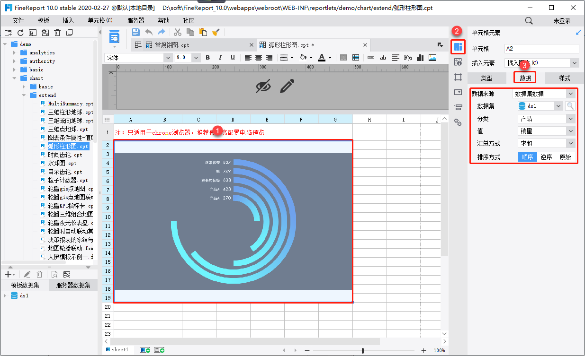585x356 pixels.
Task: Open the hyperlink panel in right sidebar
Action: (458, 122)
